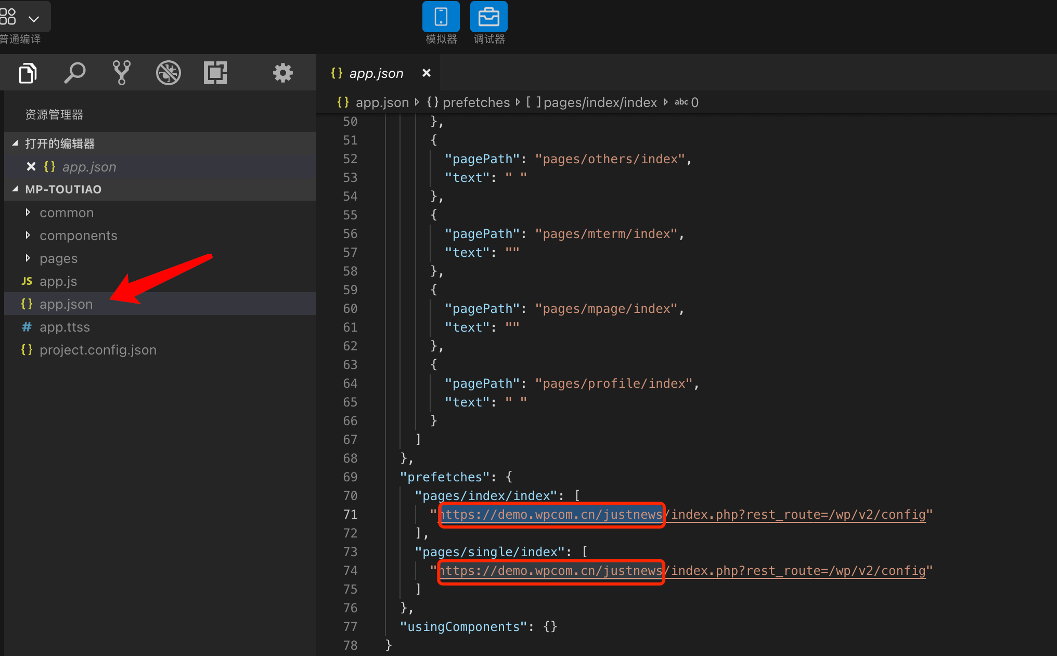Open the Search magnifier panel
The image size is (1057, 656).
(74, 73)
